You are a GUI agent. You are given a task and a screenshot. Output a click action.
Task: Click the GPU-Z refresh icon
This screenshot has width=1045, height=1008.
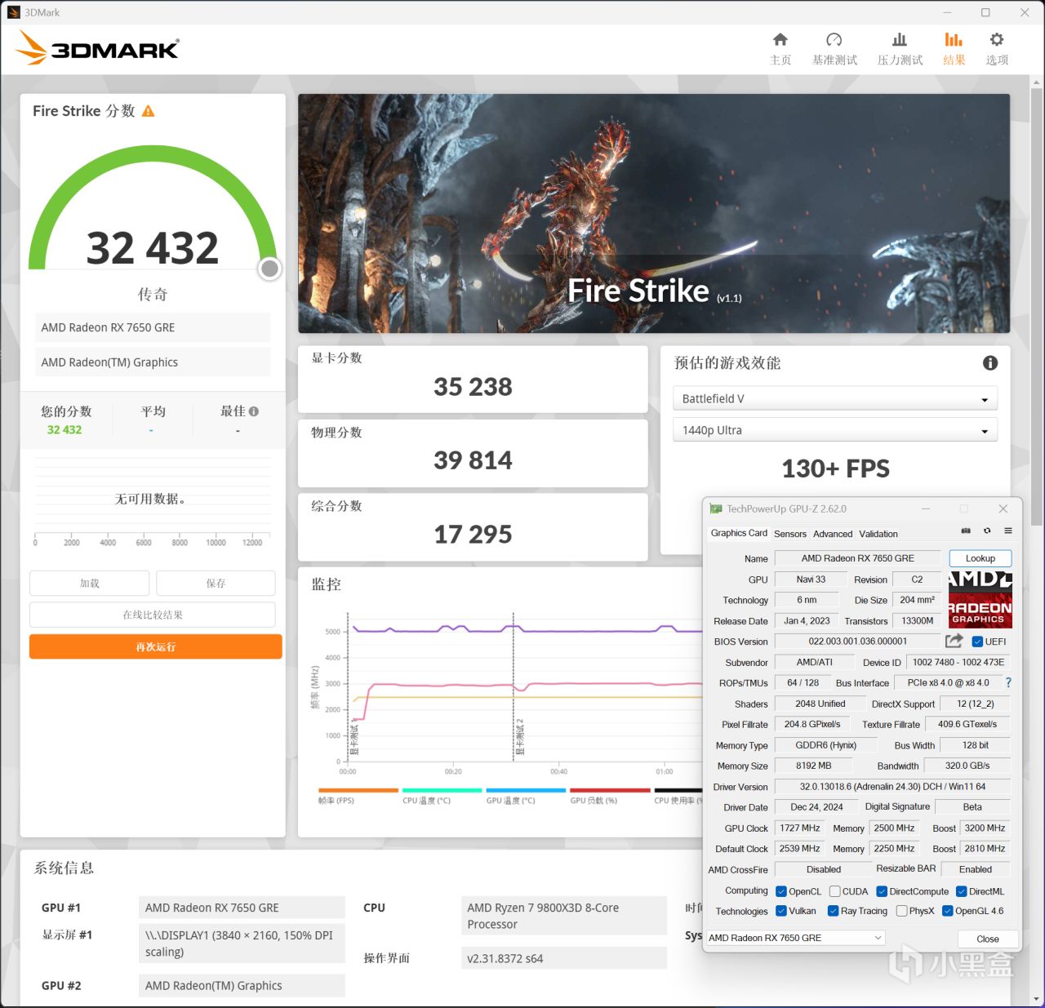pyautogui.click(x=987, y=531)
